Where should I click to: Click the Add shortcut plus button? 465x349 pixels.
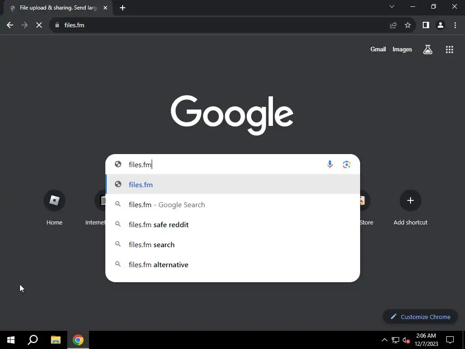click(411, 200)
